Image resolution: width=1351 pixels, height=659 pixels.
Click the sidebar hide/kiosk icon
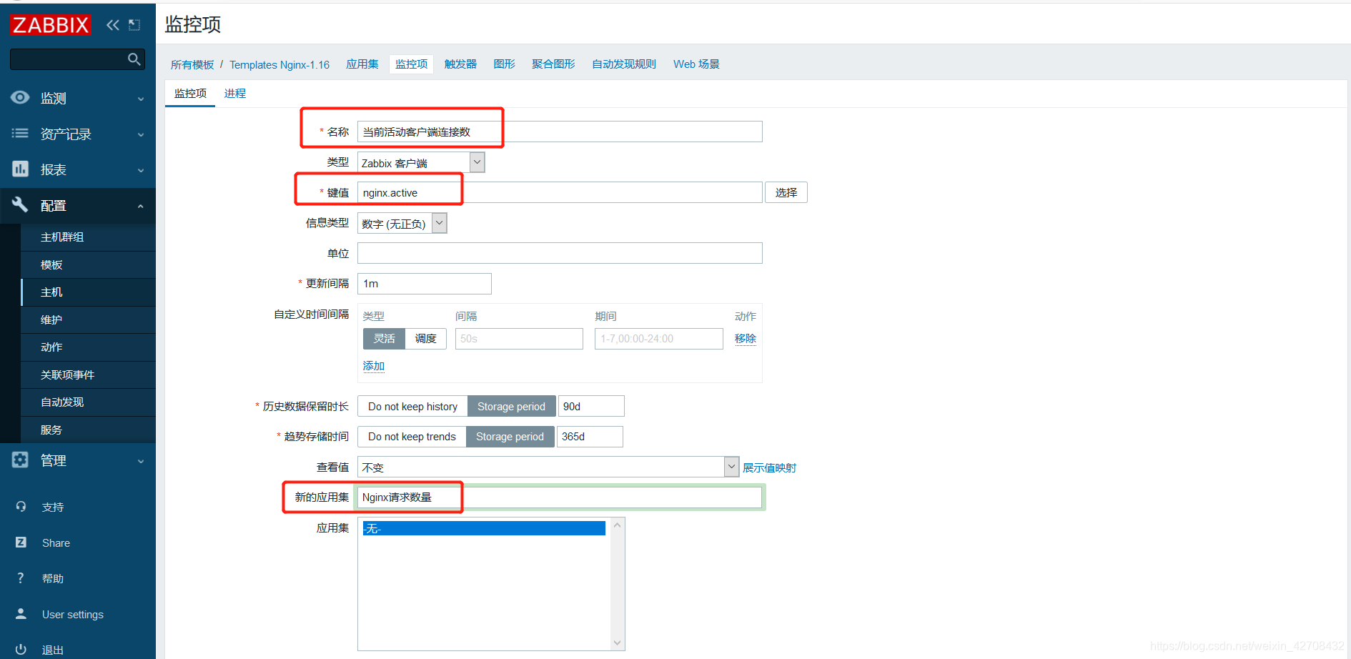click(134, 25)
